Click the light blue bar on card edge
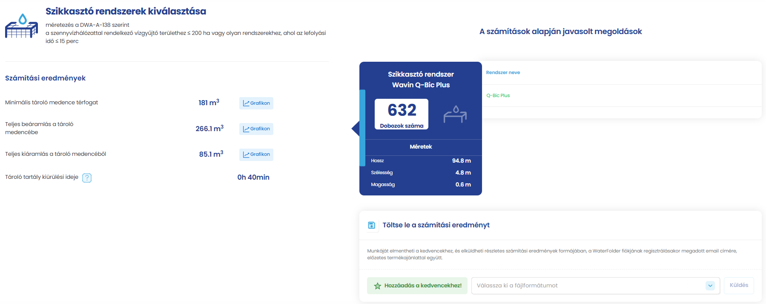 (x=362, y=128)
